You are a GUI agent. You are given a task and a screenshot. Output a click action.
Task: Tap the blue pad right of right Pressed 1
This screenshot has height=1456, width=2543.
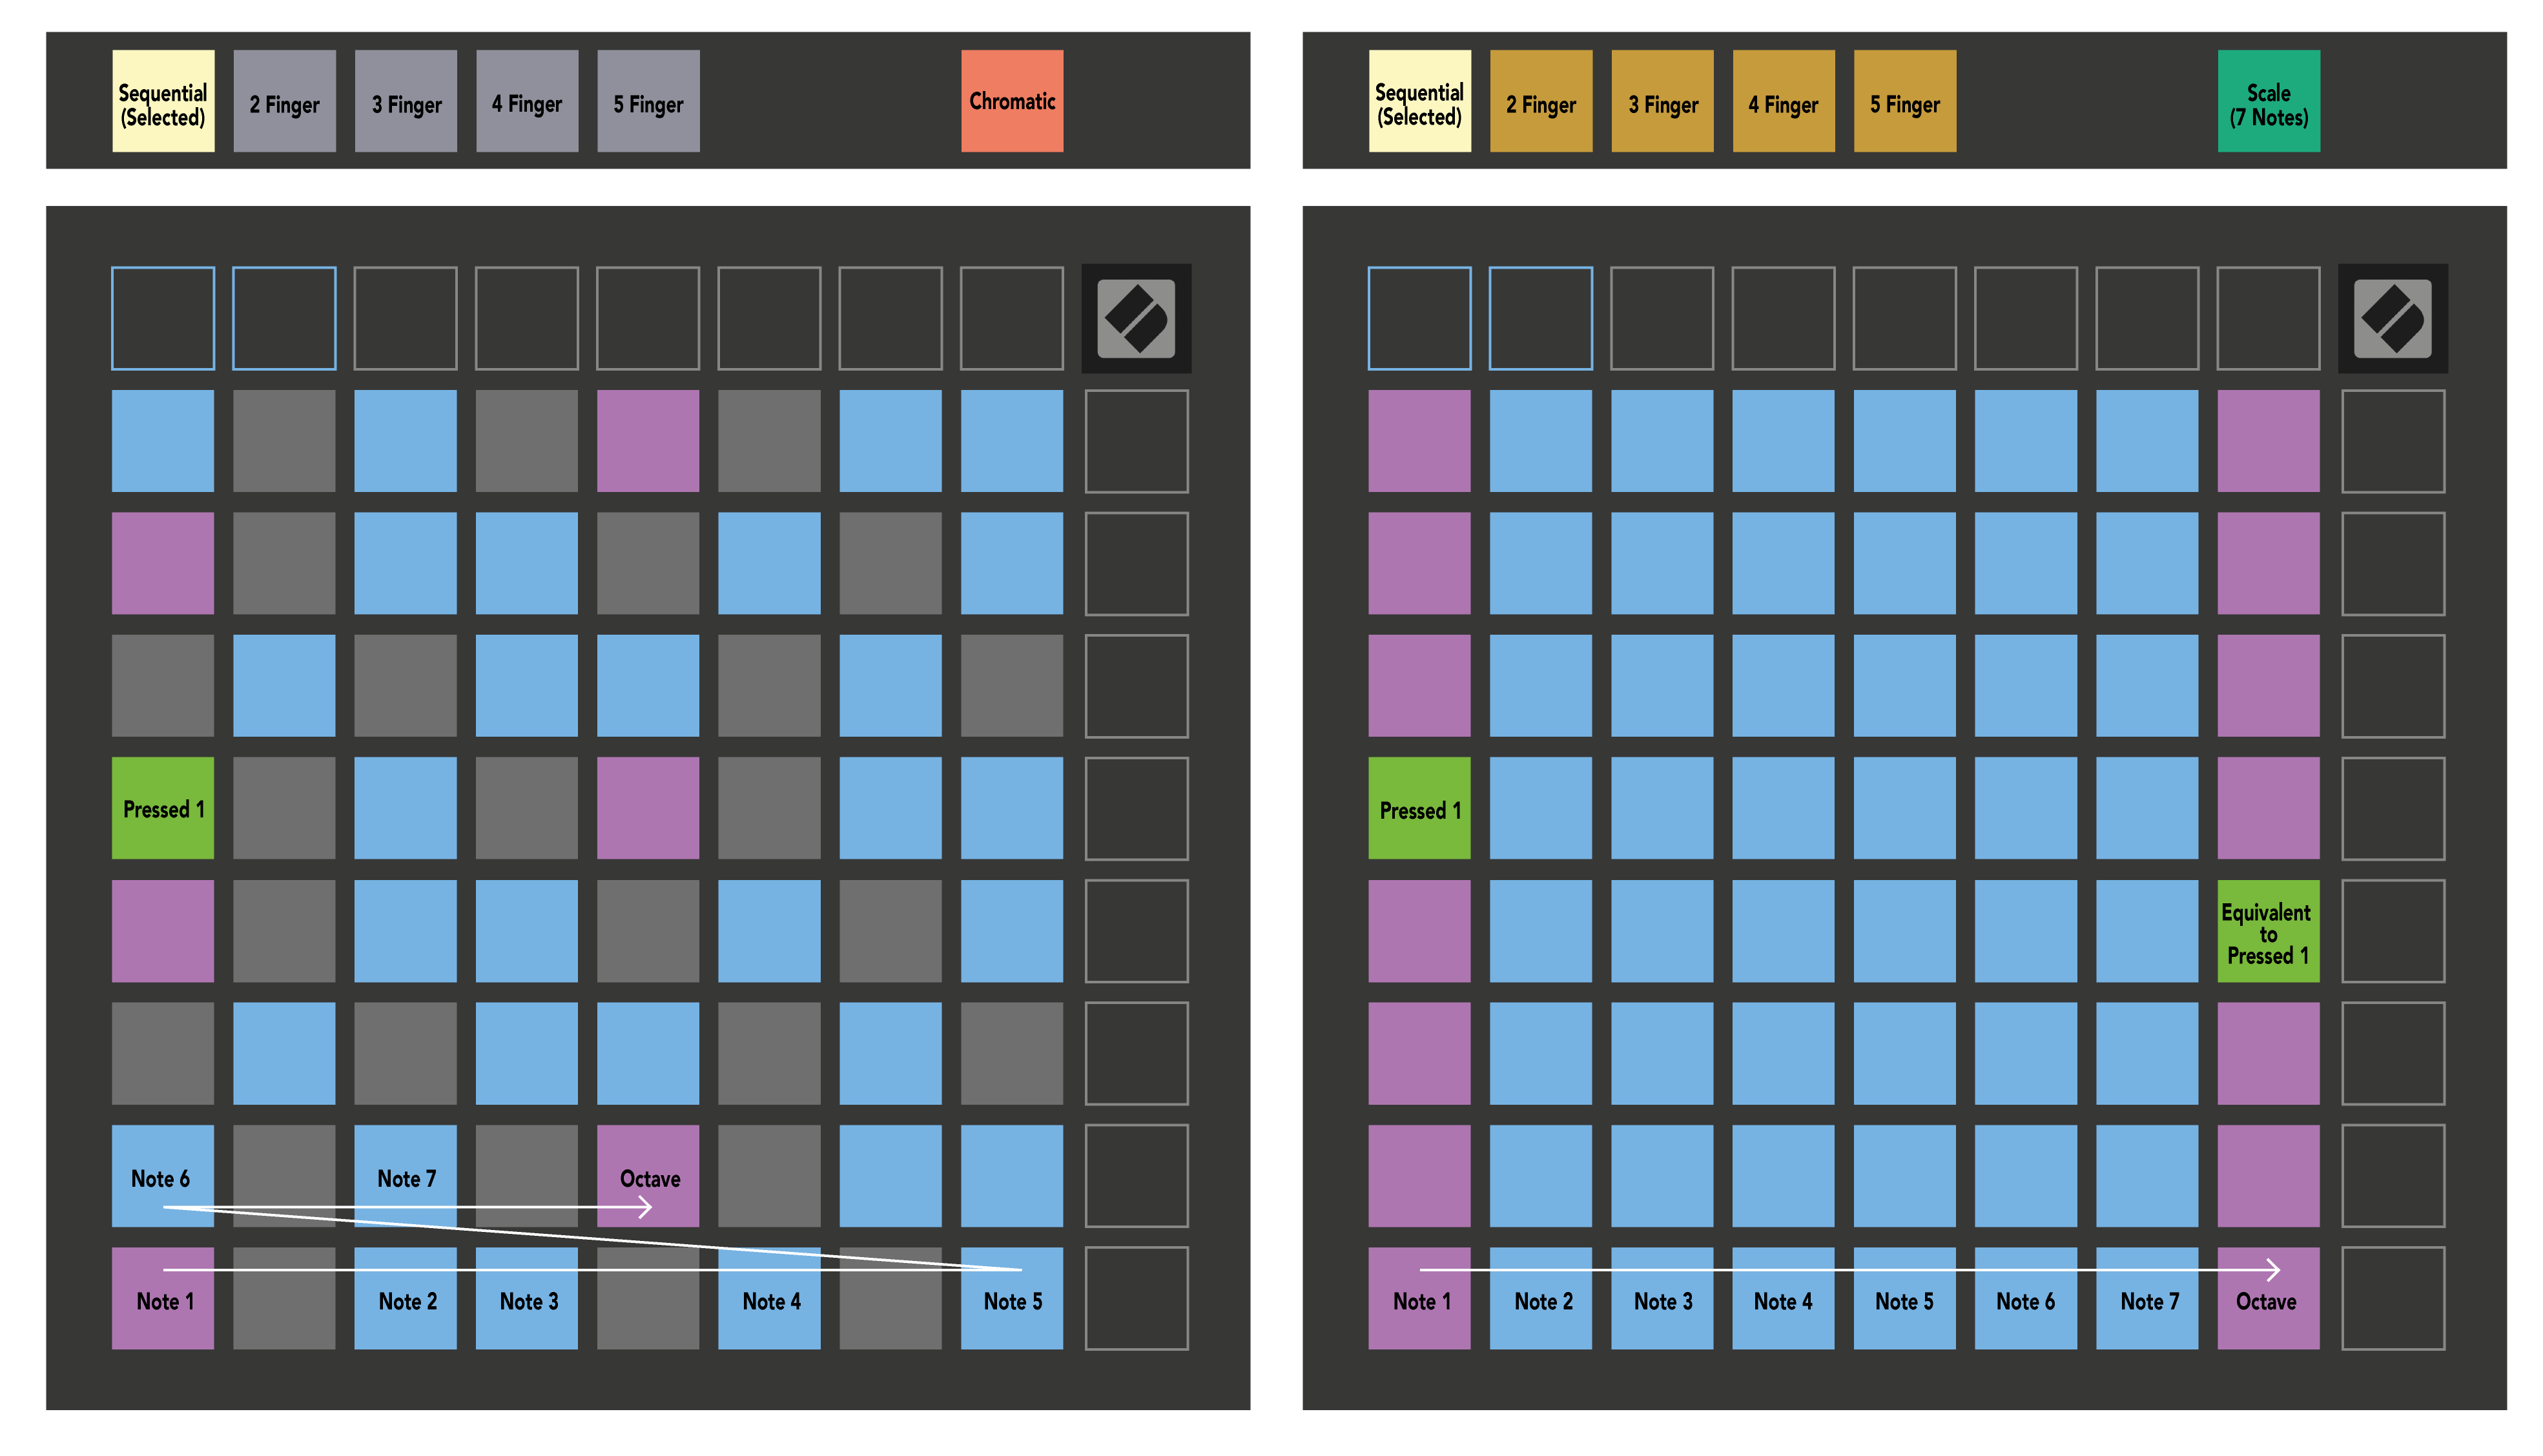pos(1541,808)
